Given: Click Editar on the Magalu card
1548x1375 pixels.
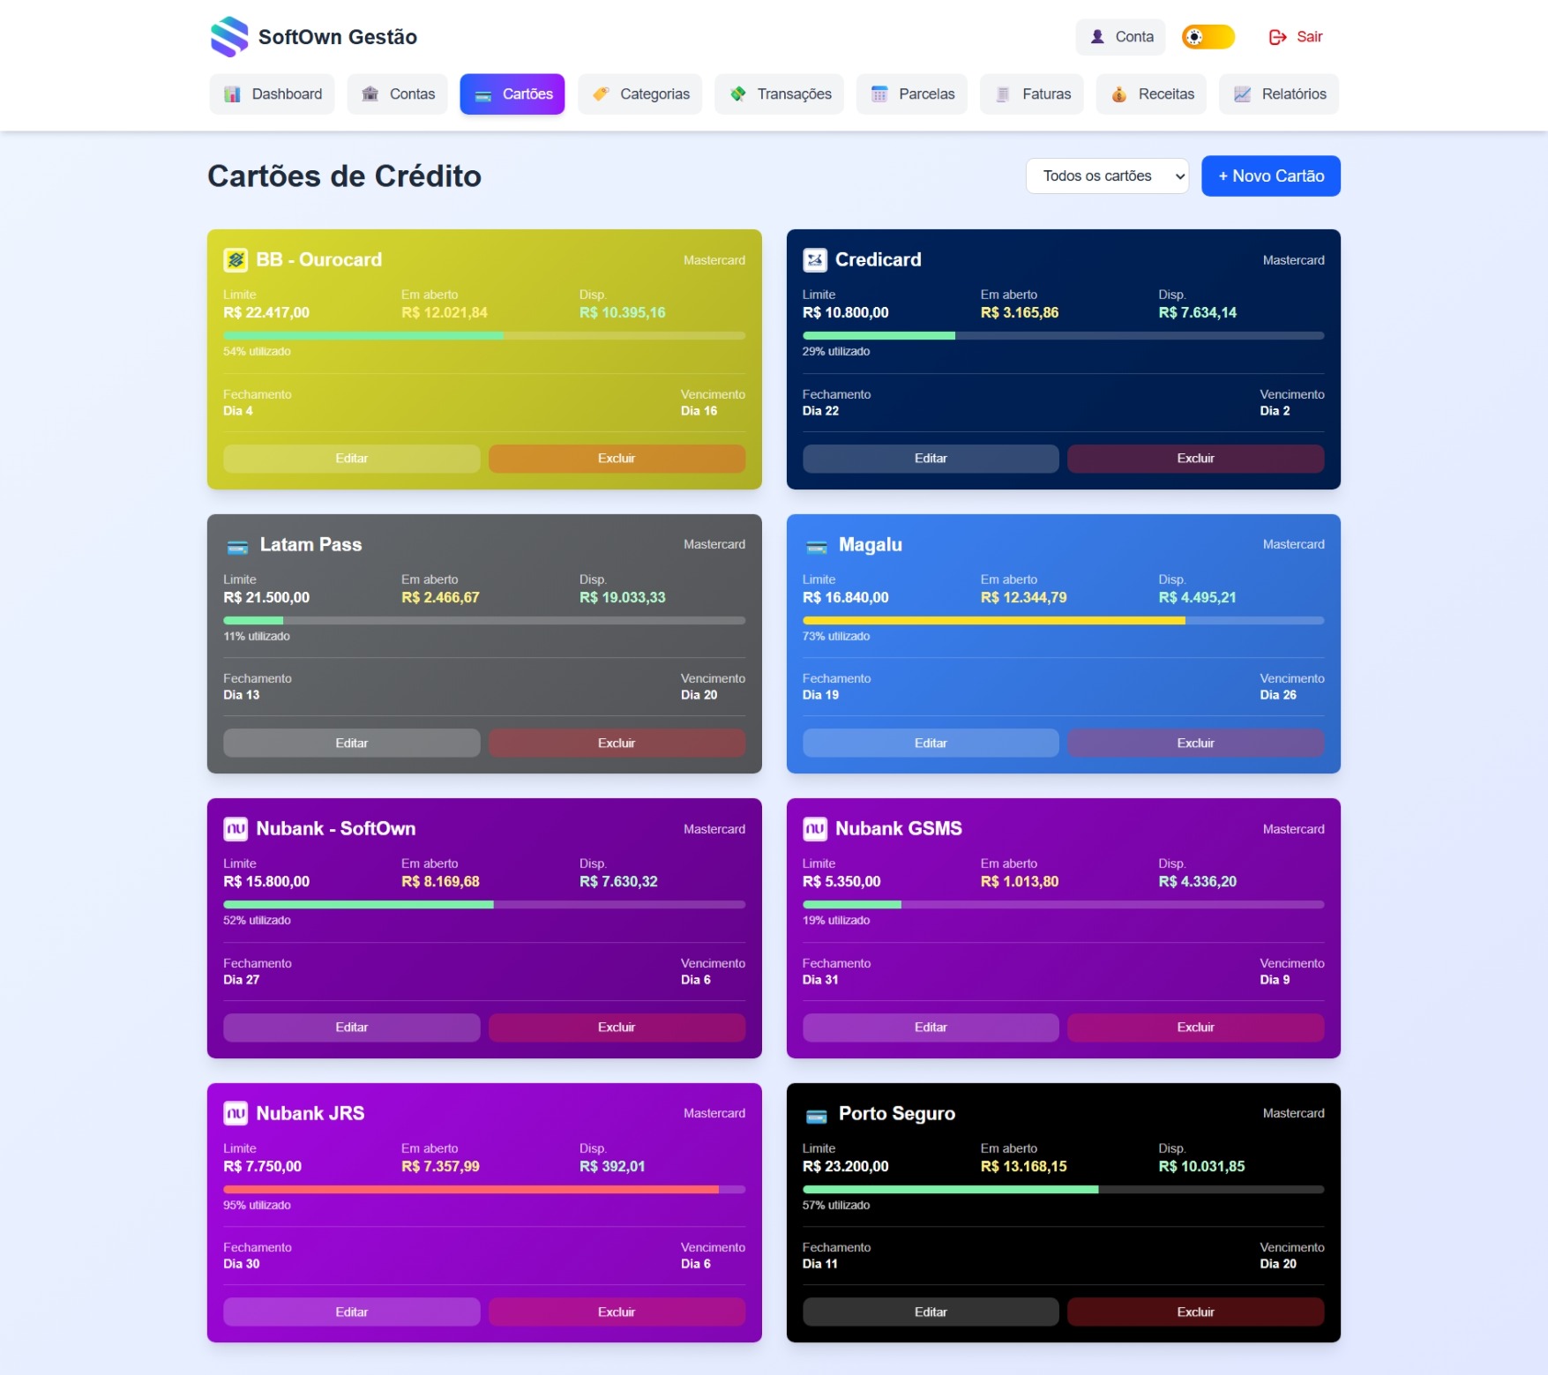Looking at the screenshot, I should click(930, 744).
